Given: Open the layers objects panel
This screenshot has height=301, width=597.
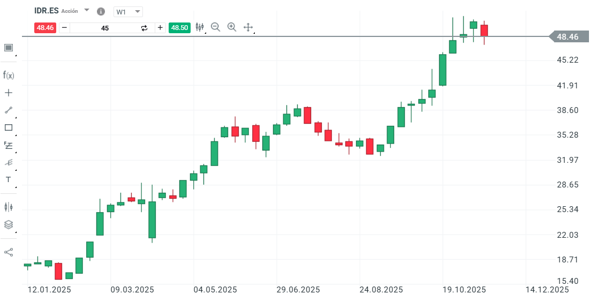Looking at the screenshot, I should click(9, 224).
